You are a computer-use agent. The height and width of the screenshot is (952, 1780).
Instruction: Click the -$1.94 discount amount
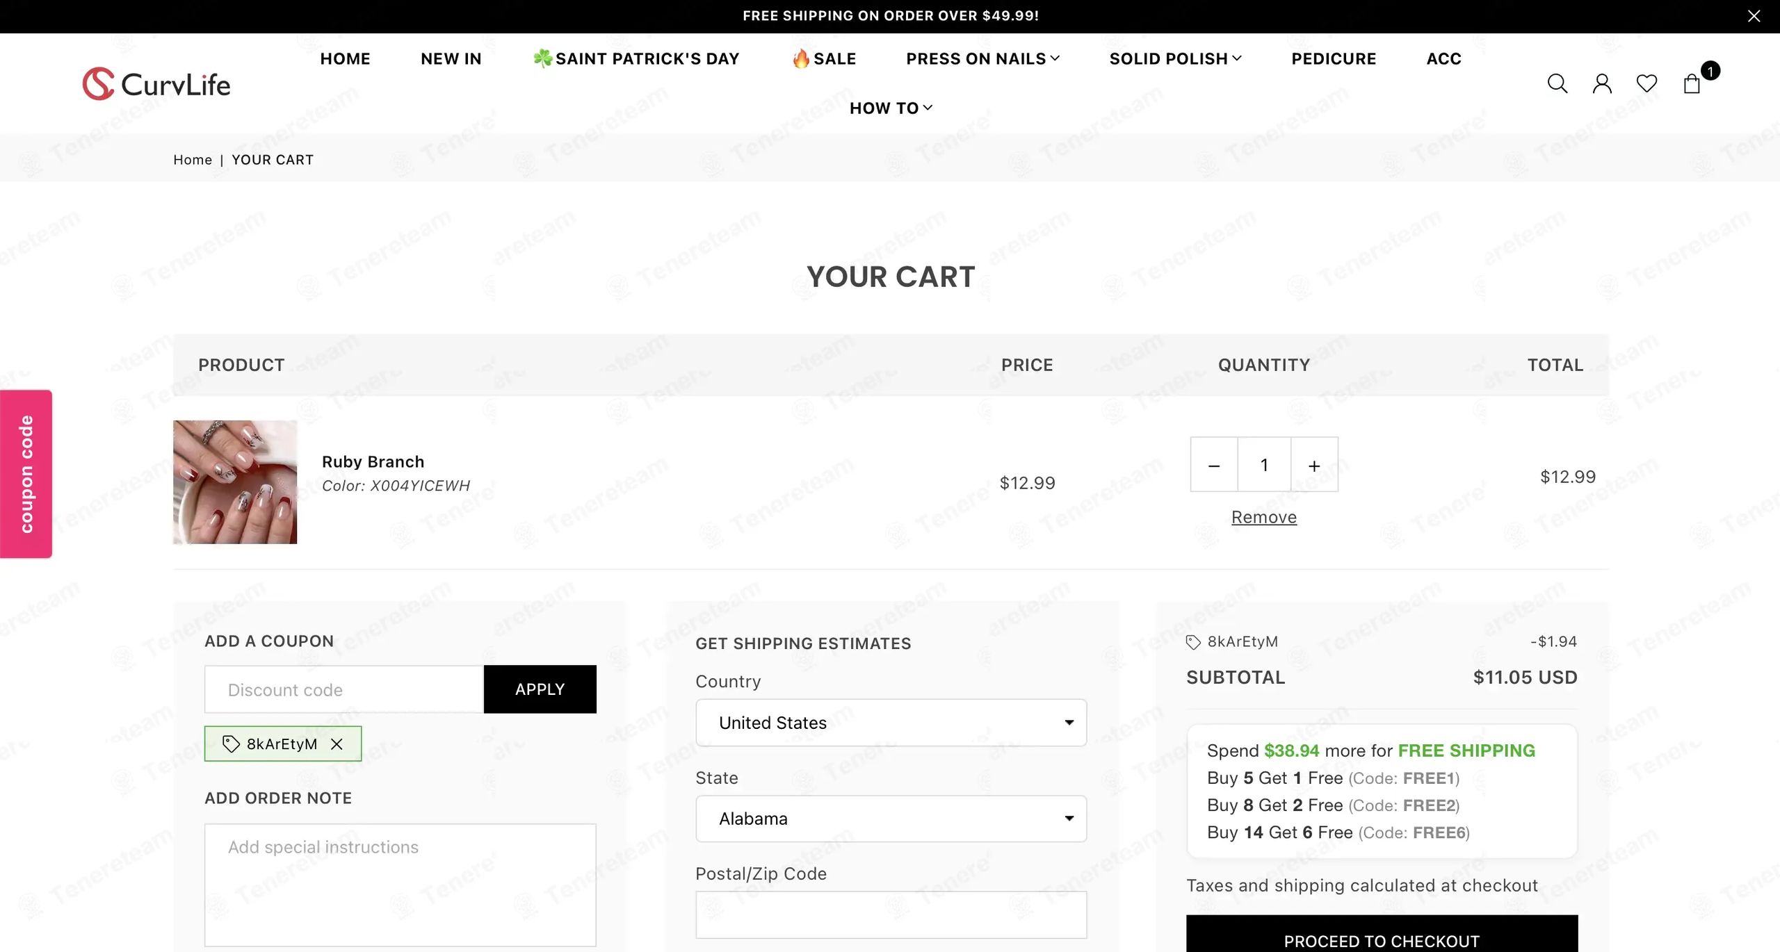point(1553,641)
